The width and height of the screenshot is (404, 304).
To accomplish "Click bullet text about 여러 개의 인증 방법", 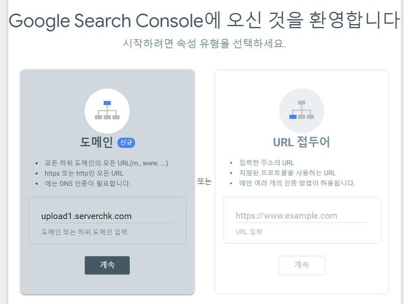I will pyautogui.click(x=297, y=183).
